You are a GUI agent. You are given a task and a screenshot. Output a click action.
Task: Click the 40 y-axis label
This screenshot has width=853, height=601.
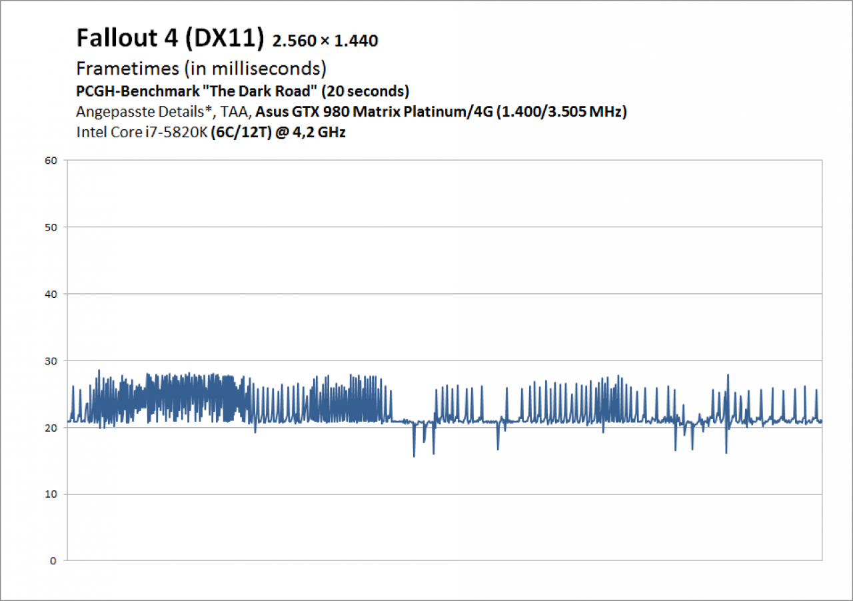pyautogui.click(x=52, y=294)
